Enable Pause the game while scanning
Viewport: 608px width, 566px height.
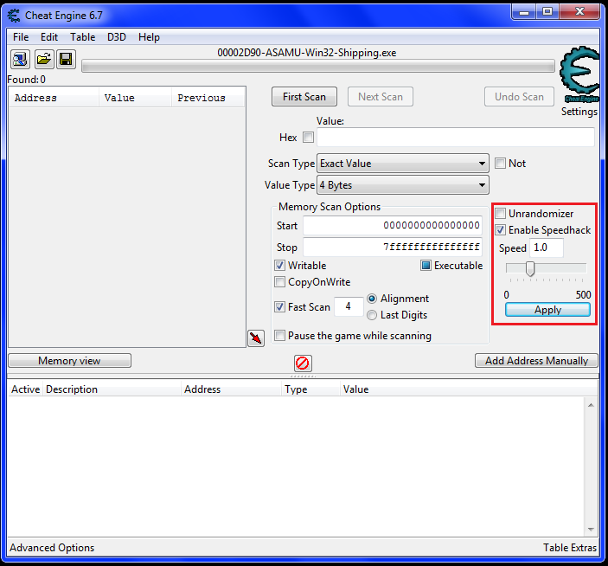(279, 335)
